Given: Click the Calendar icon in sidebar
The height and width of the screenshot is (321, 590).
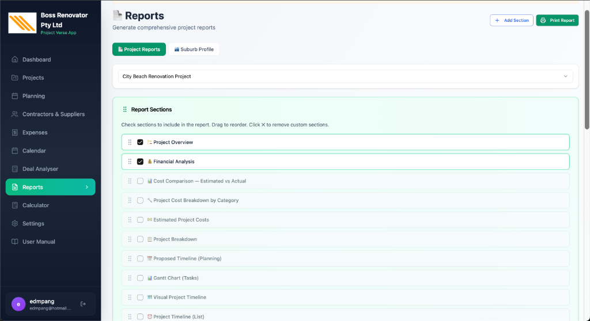Looking at the screenshot, I should click(14, 150).
